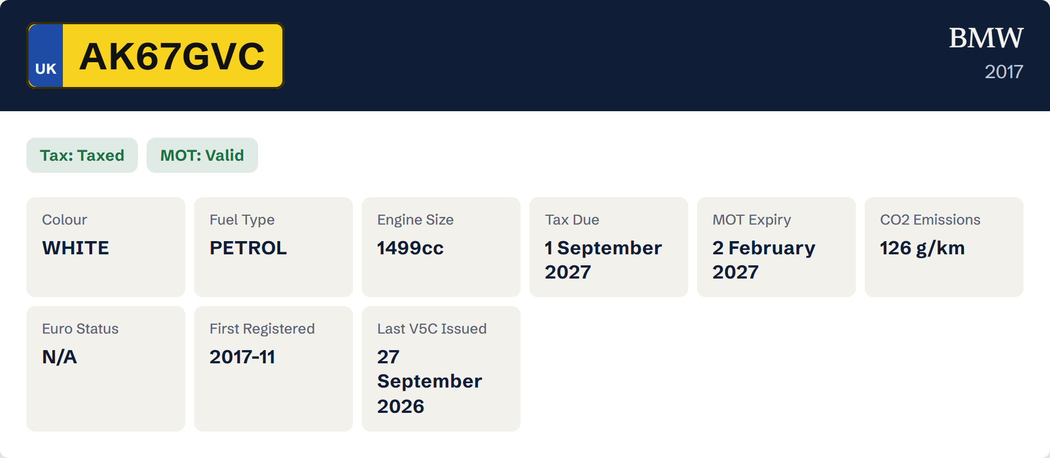Click the dark navy header banner

[x=525, y=56]
